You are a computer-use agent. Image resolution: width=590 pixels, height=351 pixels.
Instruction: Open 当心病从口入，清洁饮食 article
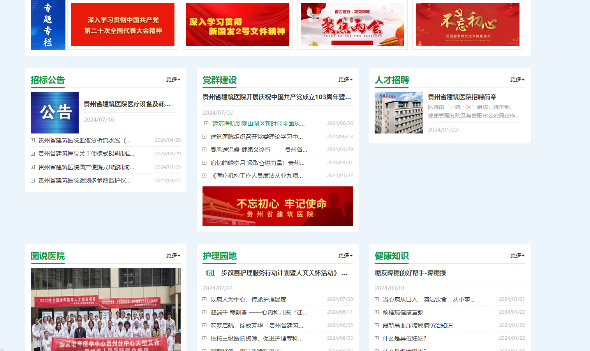coord(429,299)
